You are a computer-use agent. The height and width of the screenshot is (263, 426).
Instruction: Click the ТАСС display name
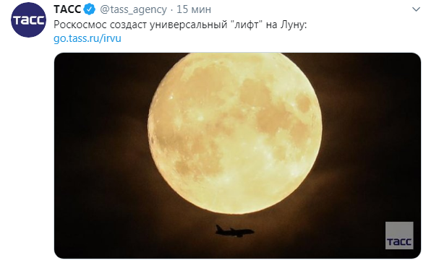67,9
